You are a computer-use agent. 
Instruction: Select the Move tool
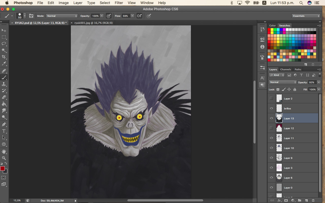tap(4, 30)
